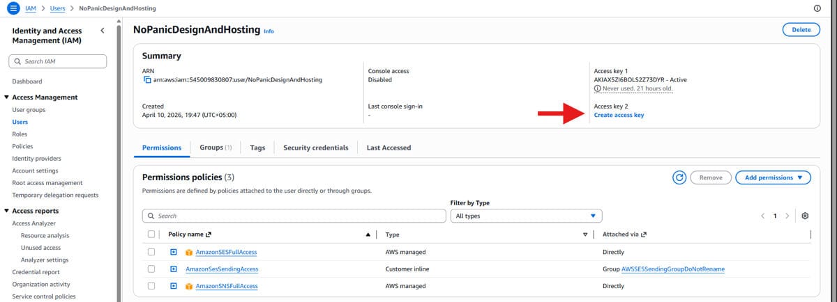The width and height of the screenshot is (837, 302).
Task: Click the Policy name external link icon
Action: click(209, 235)
